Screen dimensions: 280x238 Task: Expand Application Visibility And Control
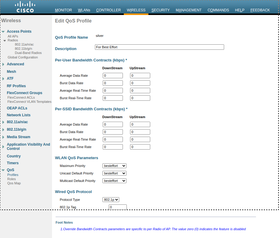tap(3, 146)
